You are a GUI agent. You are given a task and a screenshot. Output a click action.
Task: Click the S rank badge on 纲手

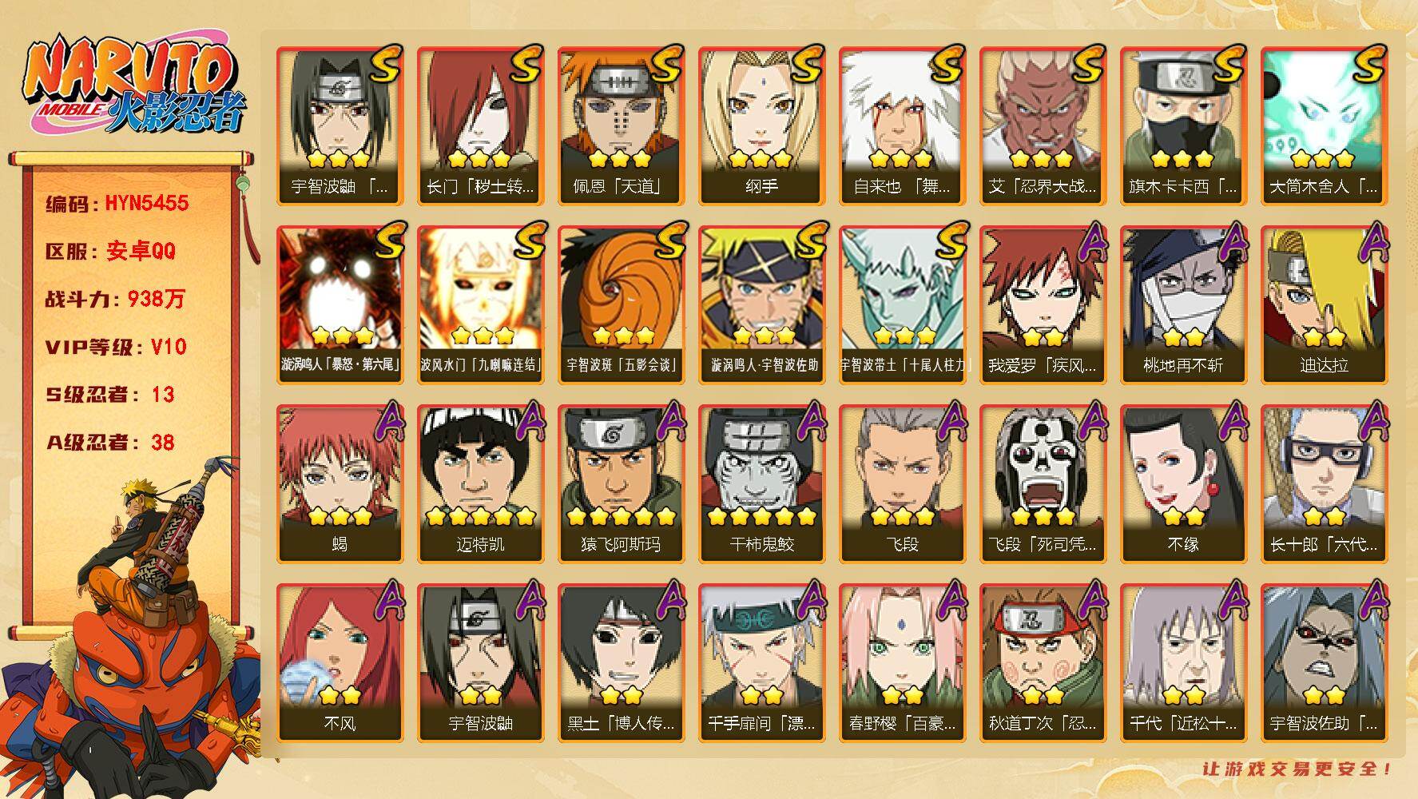pyautogui.click(x=805, y=65)
